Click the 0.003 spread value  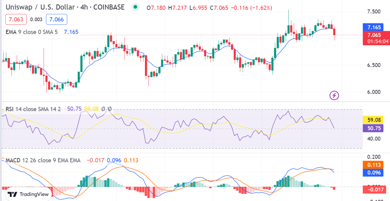[36, 19]
